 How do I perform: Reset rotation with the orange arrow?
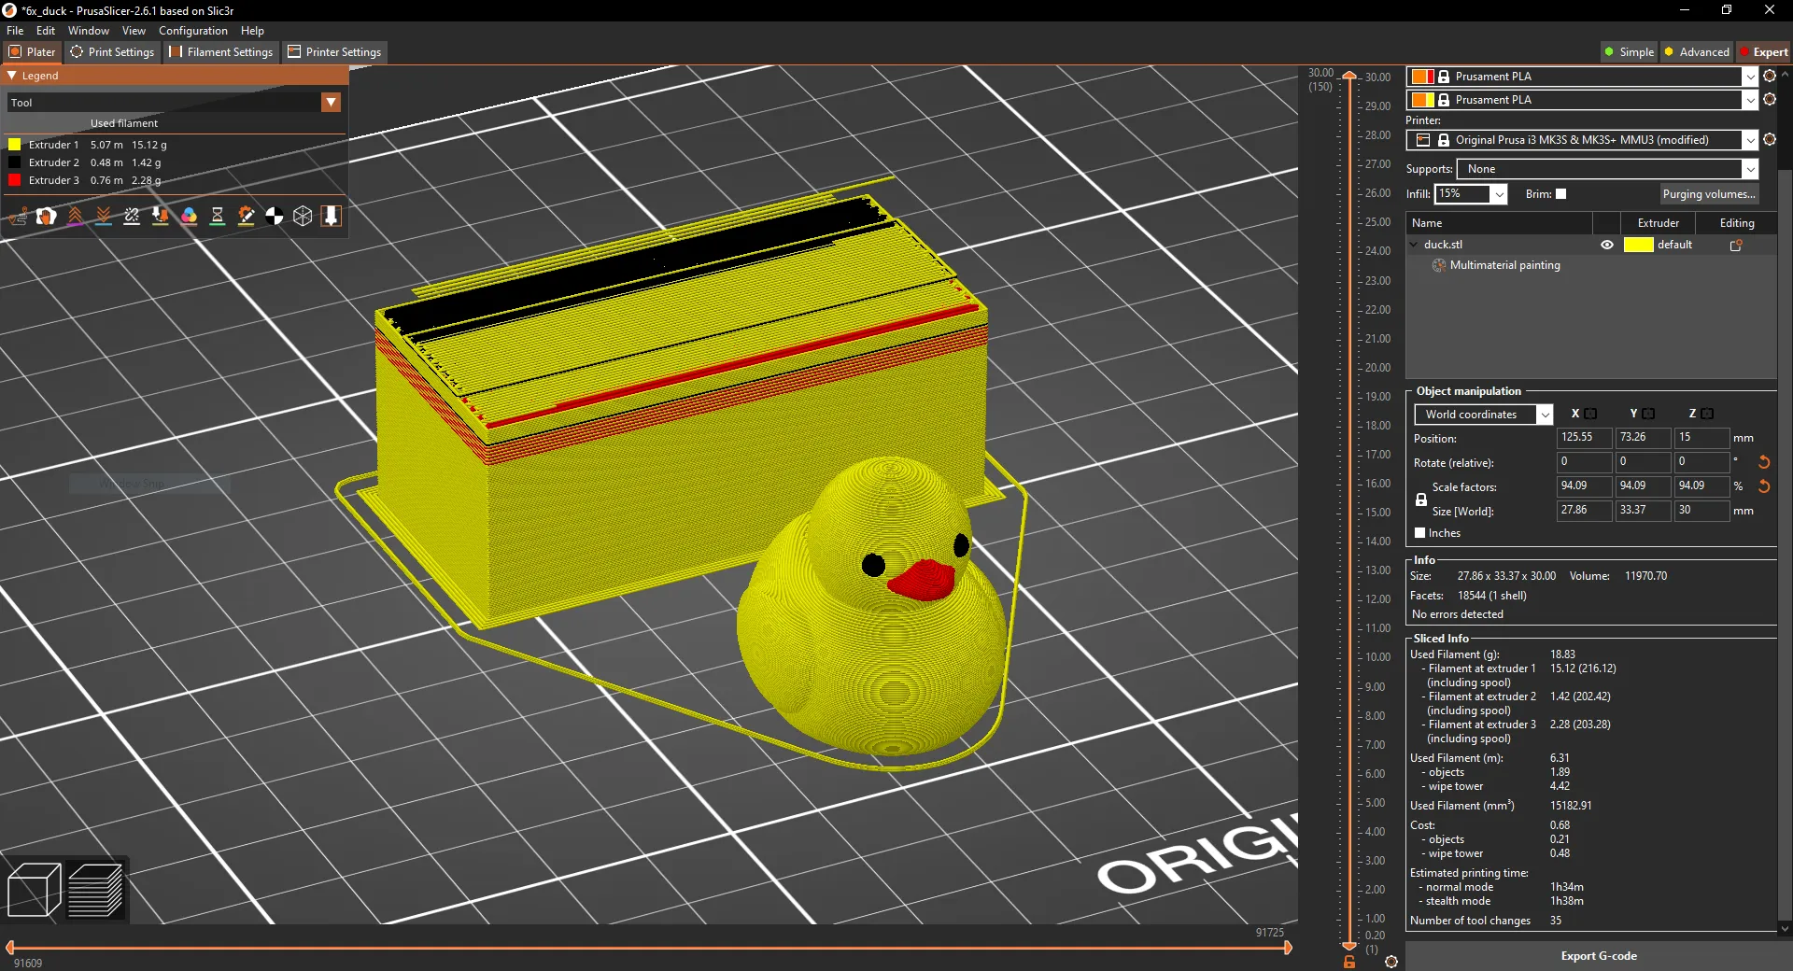tap(1764, 462)
